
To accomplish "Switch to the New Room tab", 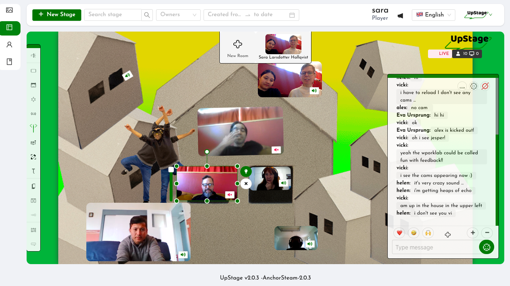I will 238,47.
